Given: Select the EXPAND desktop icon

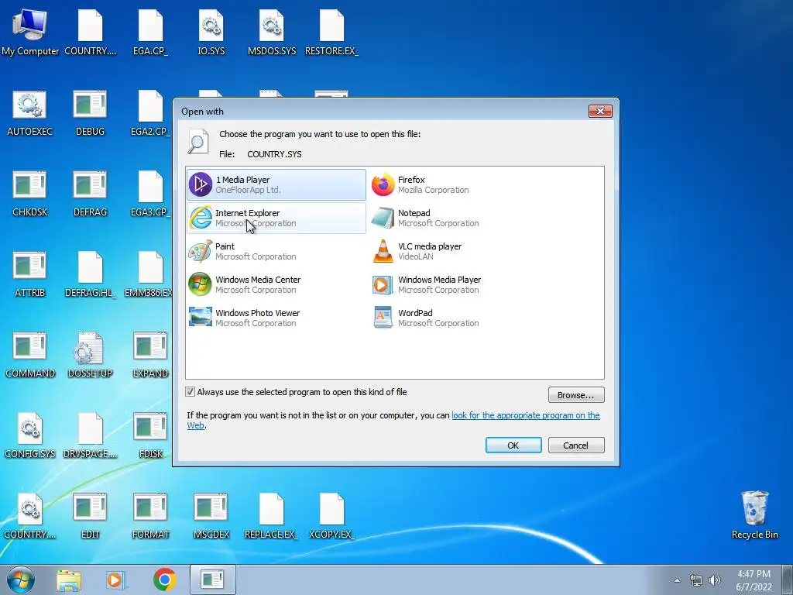Looking at the screenshot, I should [x=151, y=355].
